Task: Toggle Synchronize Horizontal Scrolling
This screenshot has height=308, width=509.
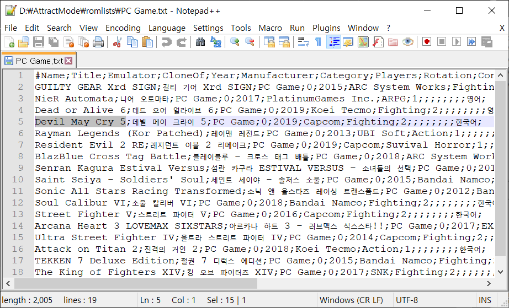Action: click(x=284, y=42)
